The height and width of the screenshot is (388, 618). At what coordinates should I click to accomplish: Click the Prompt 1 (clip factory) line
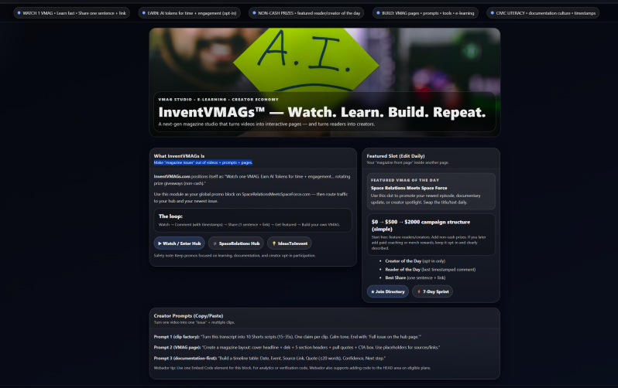click(x=287, y=337)
